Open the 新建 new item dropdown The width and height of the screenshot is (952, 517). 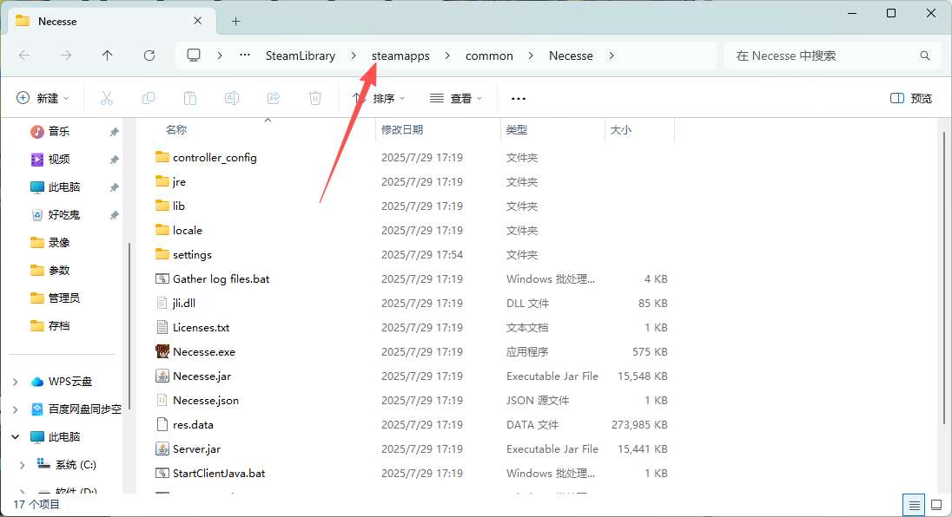point(43,98)
